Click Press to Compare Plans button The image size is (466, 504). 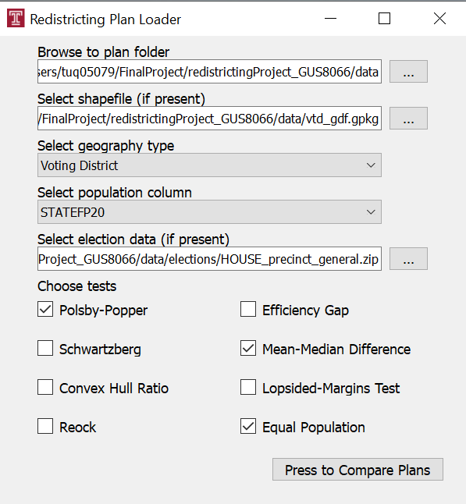click(x=358, y=470)
